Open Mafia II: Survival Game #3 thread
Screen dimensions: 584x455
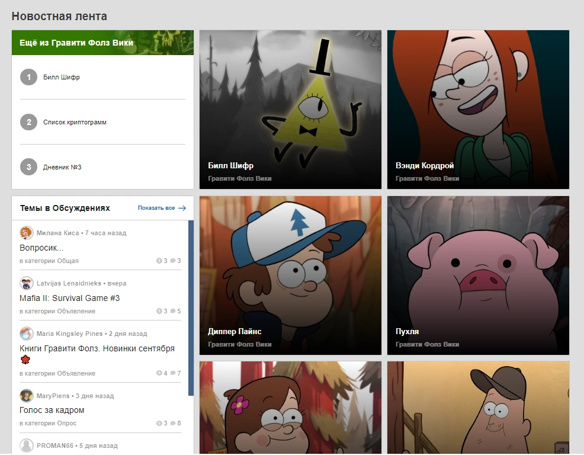coord(70,298)
